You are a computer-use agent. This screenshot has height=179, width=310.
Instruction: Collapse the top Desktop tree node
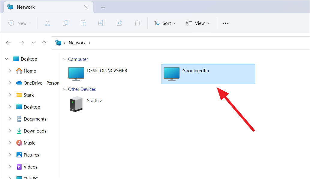(x=7, y=59)
